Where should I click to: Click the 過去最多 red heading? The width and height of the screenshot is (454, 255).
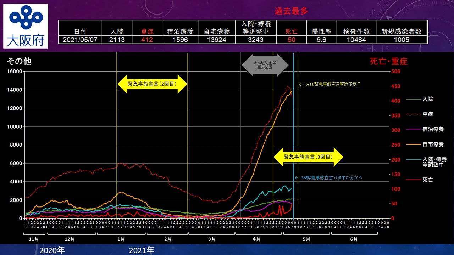(291, 11)
